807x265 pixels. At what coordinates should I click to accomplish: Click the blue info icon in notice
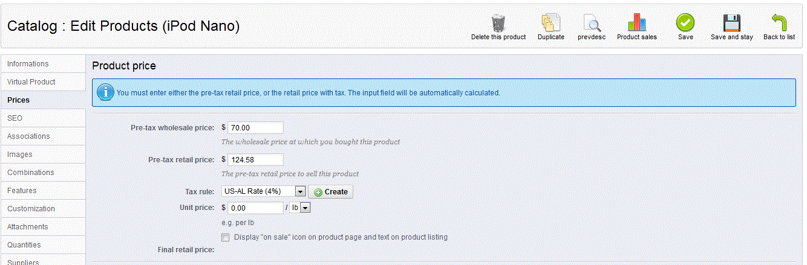click(x=105, y=93)
